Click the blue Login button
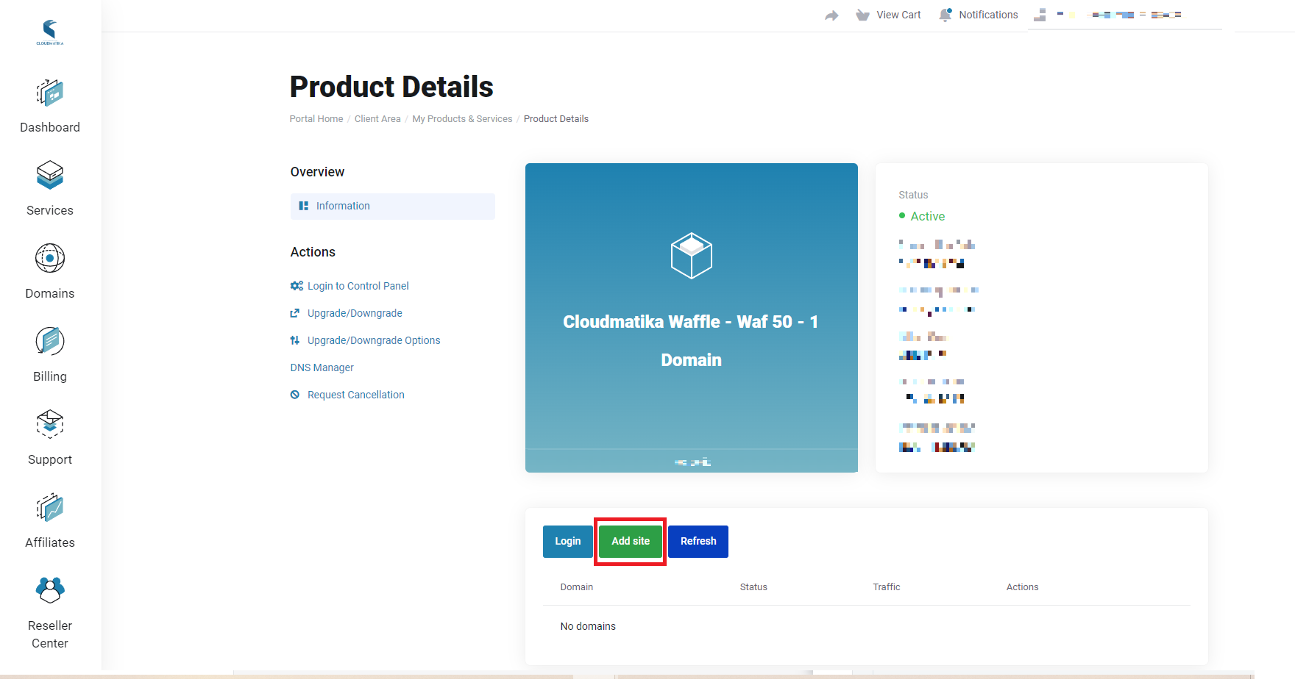The width and height of the screenshot is (1295, 685). [x=568, y=542]
